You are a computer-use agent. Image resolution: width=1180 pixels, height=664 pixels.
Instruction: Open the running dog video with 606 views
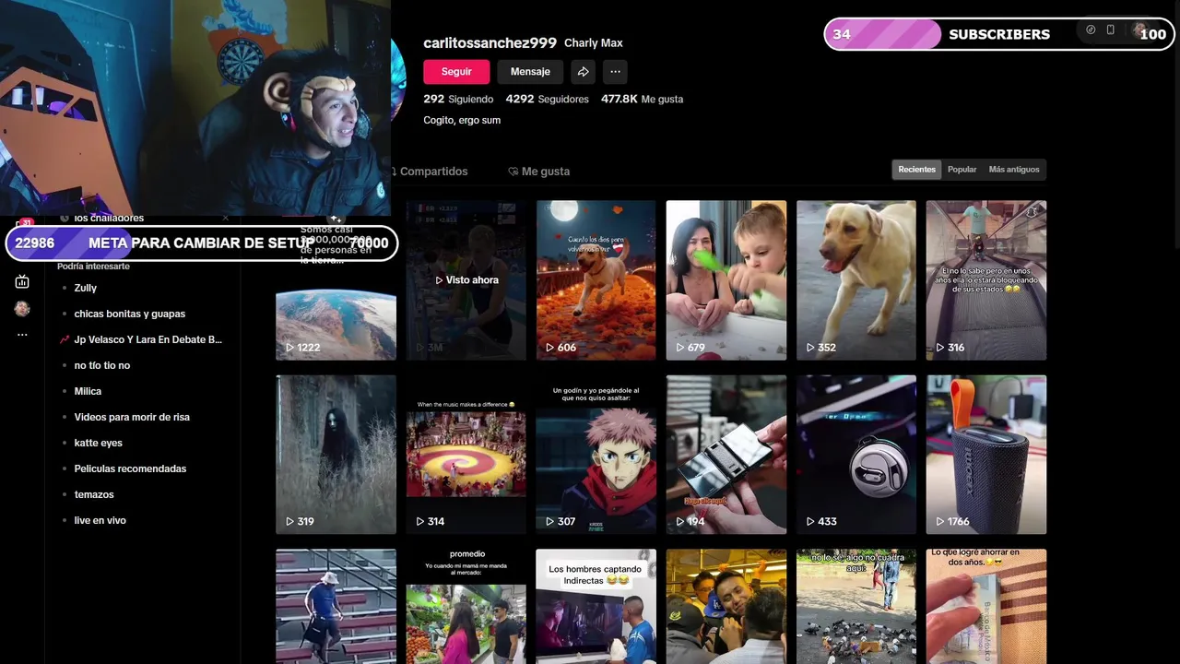pos(596,280)
